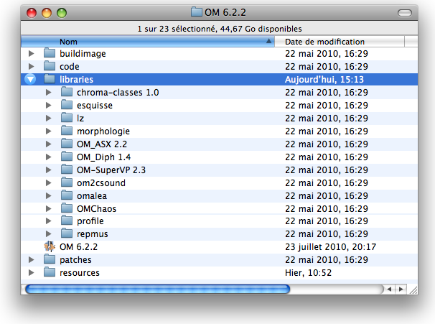Select the 'patches' name text

75,260
